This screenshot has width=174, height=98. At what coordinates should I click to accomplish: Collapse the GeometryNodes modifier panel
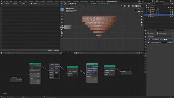[x=148, y=39]
